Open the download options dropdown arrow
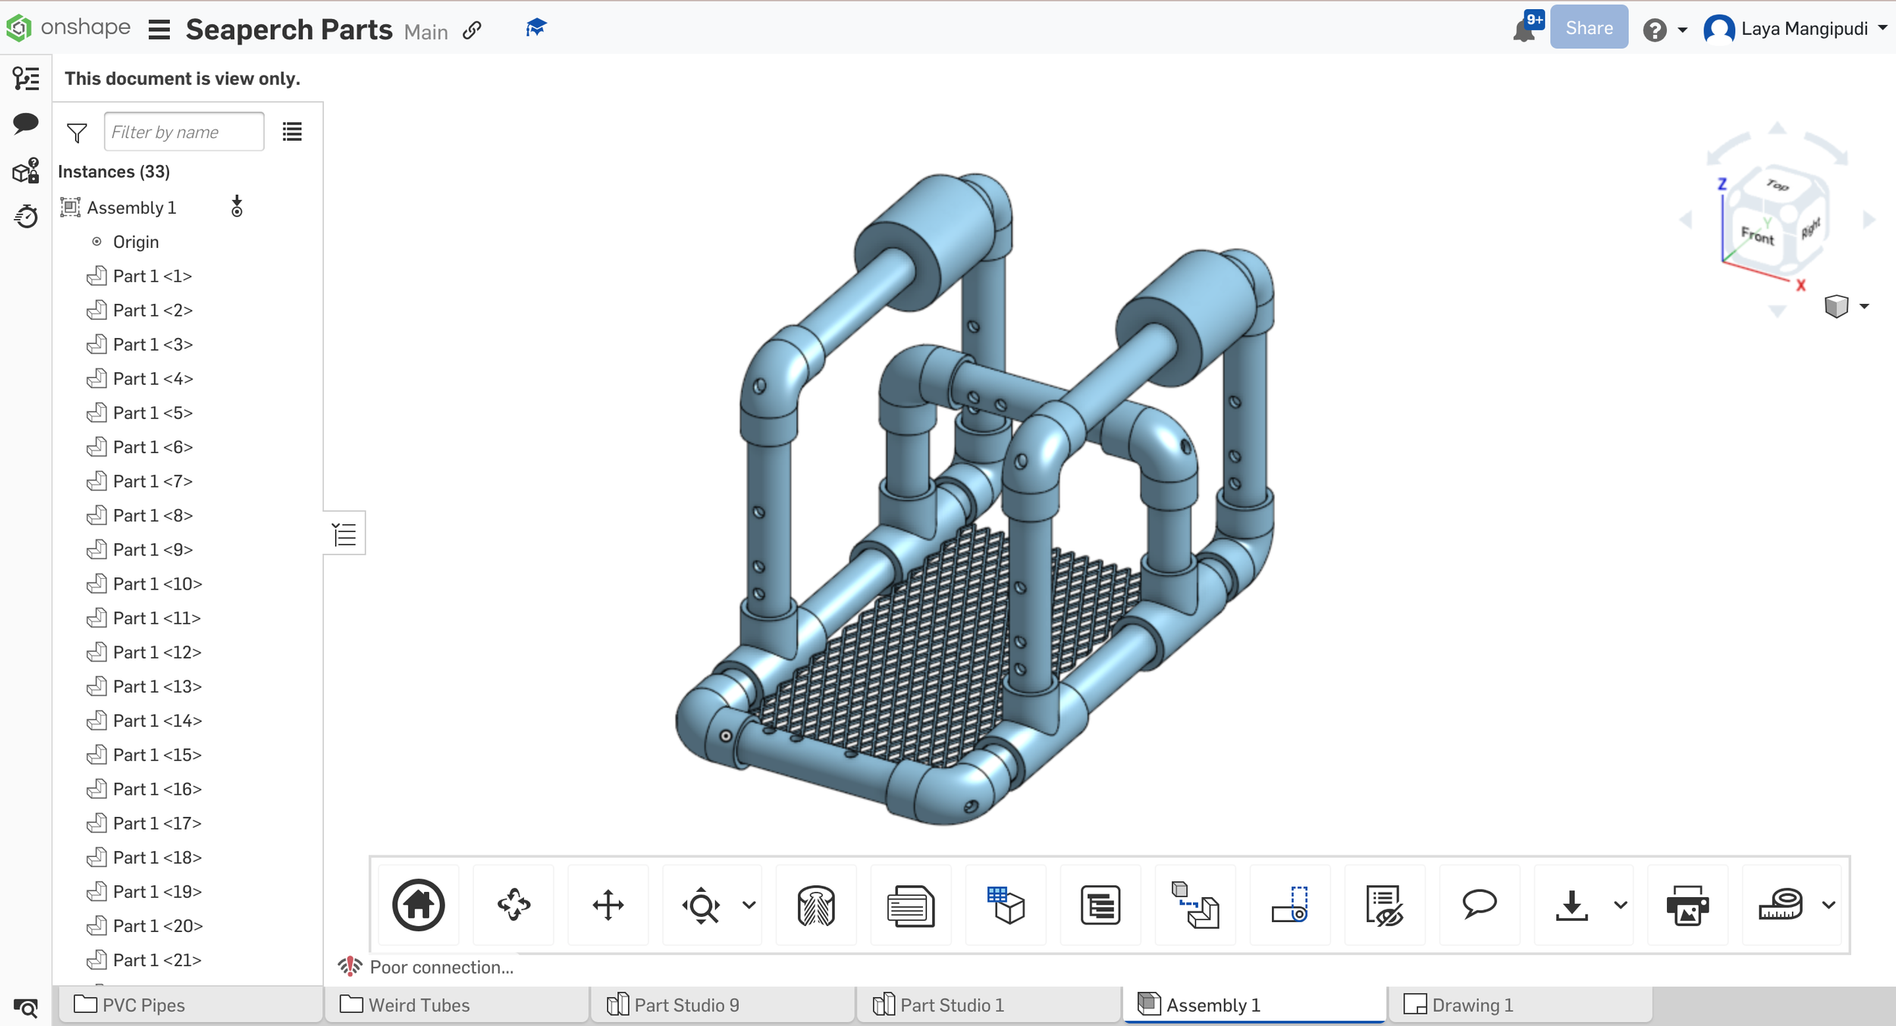Viewport: 1896px width, 1026px height. [1621, 905]
